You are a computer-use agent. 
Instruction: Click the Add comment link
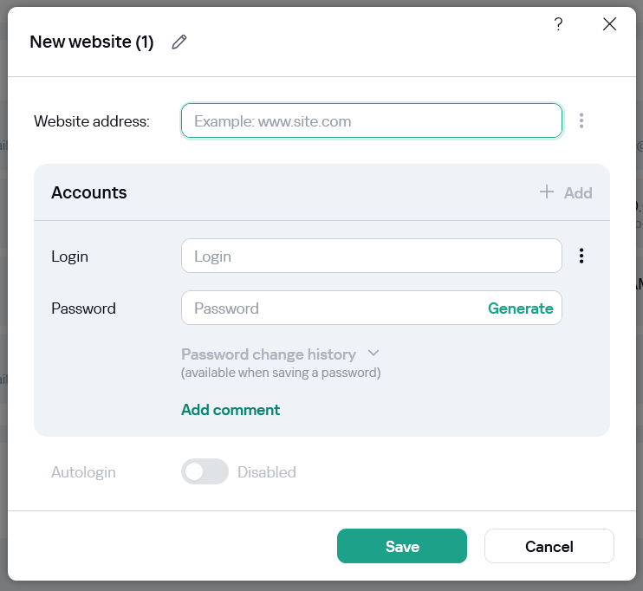pos(231,410)
